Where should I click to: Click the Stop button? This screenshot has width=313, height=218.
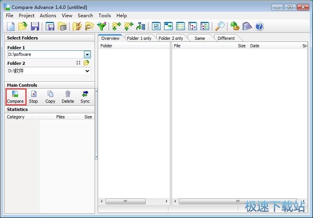(x=34, y=97)
